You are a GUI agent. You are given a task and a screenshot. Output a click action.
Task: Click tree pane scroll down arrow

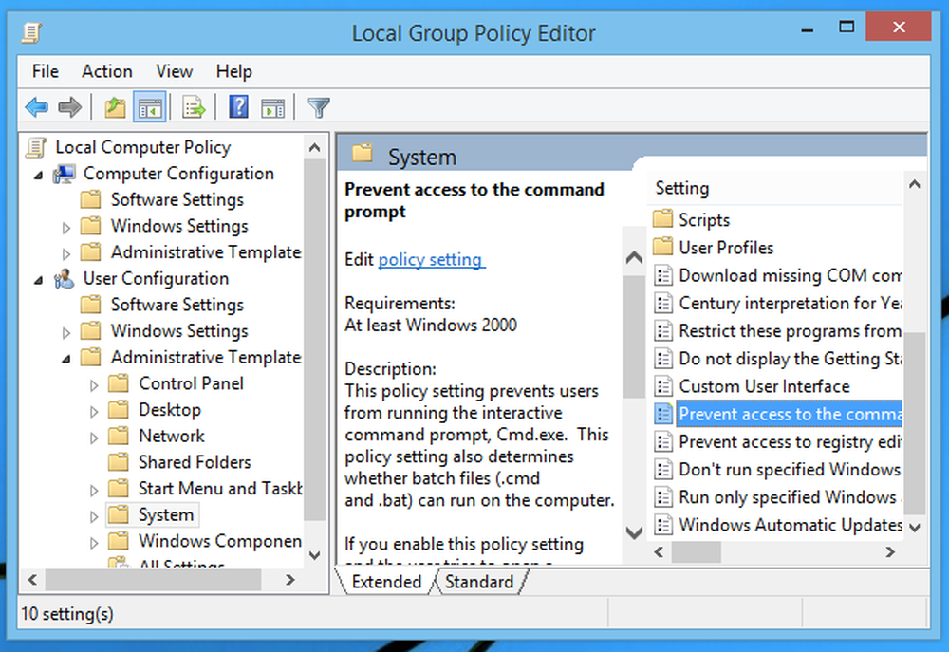(x=315, y=555)
